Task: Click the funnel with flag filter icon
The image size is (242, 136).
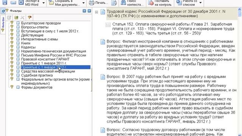Action: coord(29,18)
